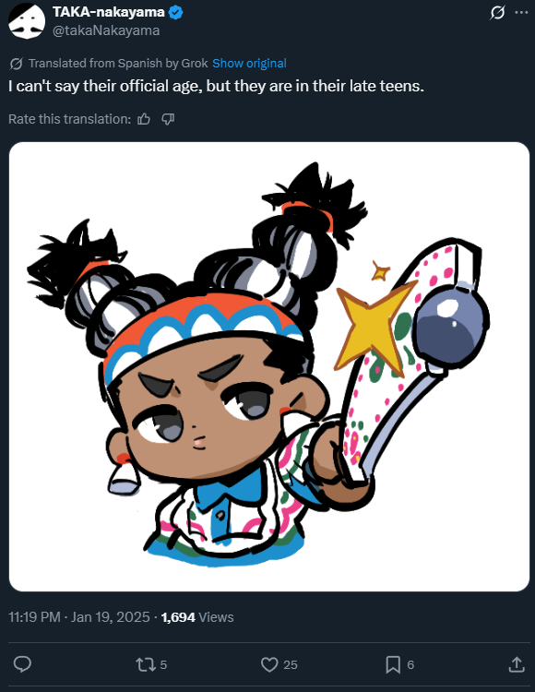Viewport: 535px width, 692px height.
Task: Rate translation with thumbs down
Action: pos(168,119)
